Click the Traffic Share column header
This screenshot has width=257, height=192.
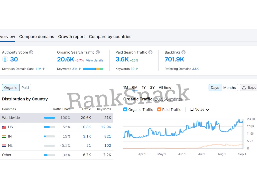tap(61, 109)
